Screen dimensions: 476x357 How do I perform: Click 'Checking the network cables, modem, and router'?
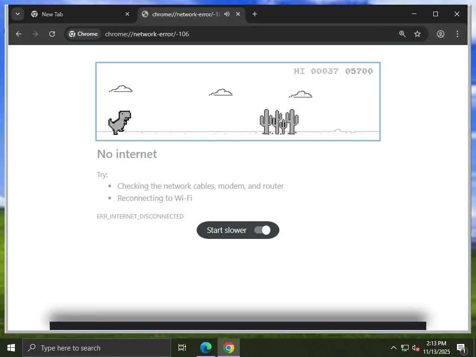[200, 186]
